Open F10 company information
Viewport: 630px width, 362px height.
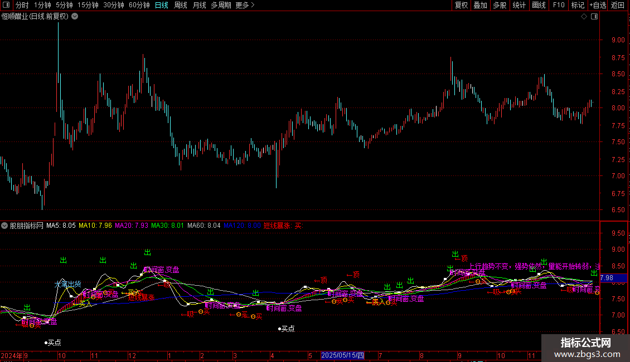point(559,5)
